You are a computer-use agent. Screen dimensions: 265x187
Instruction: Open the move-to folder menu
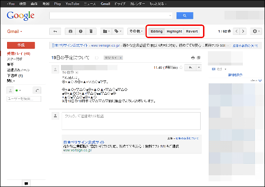click(x=106, y=32)
